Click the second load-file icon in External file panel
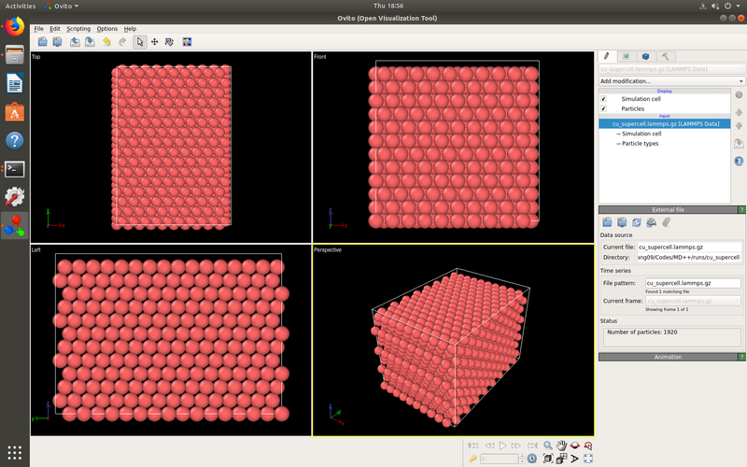747x467 pixels. pyautogui.click(x=622, y=222)
